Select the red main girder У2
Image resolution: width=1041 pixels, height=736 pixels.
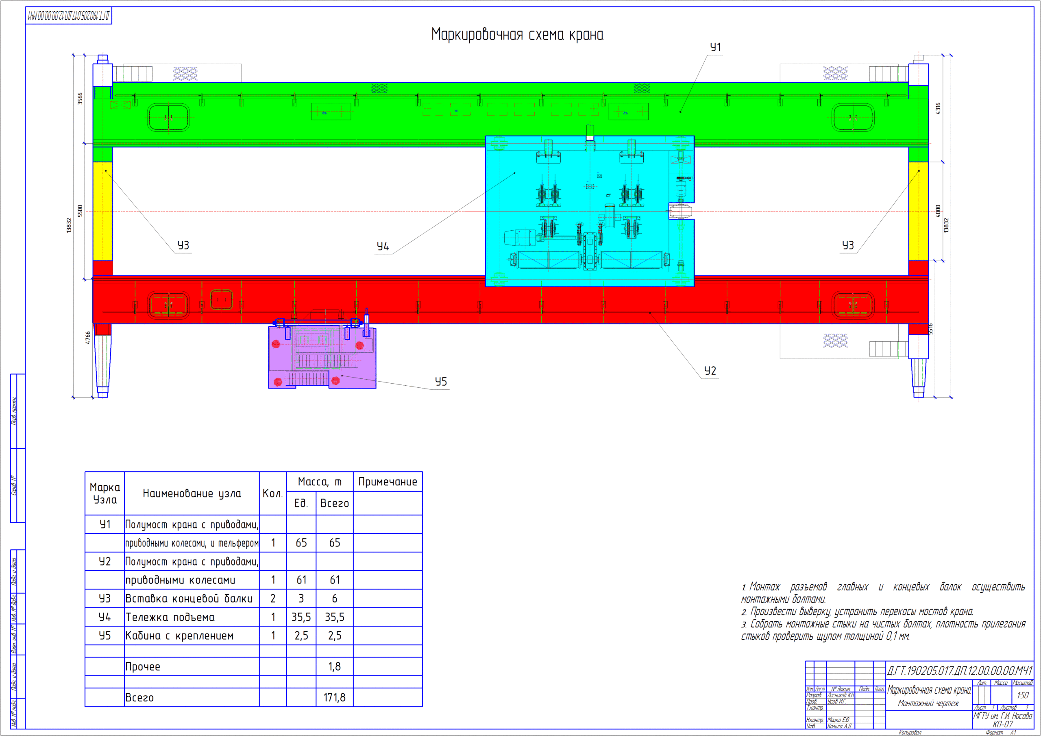(x=510, y=299)
